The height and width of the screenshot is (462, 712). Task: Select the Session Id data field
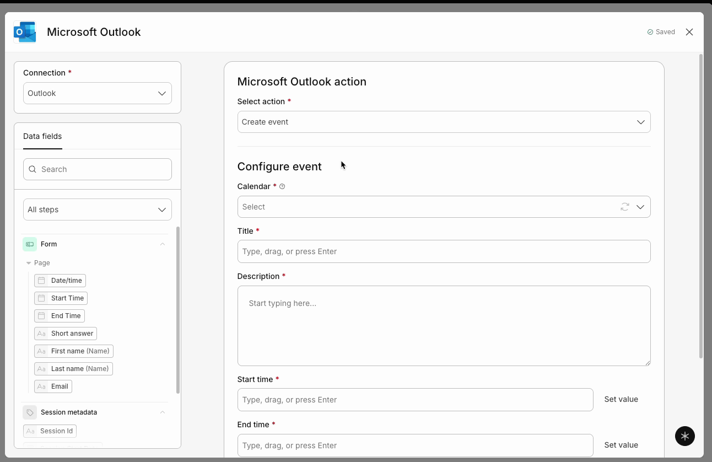pyautogui.click(x=50, y=431)
